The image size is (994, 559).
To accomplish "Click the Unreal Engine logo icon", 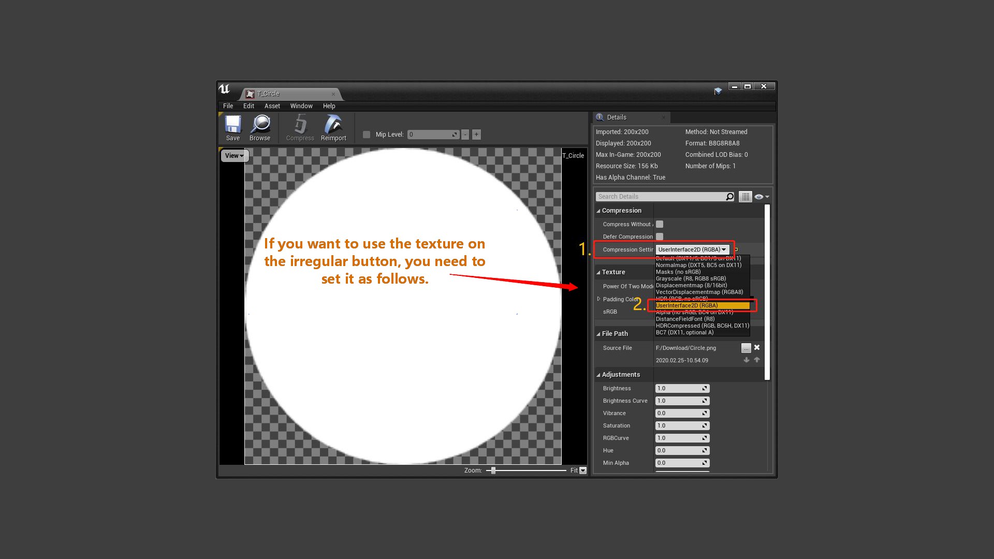I will [x=224, y=88].
